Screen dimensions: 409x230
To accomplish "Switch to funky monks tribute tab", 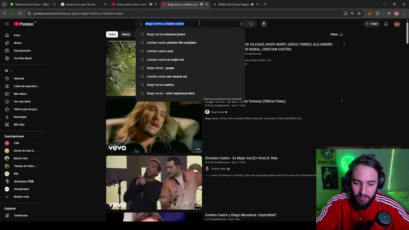I will point(134,4).
